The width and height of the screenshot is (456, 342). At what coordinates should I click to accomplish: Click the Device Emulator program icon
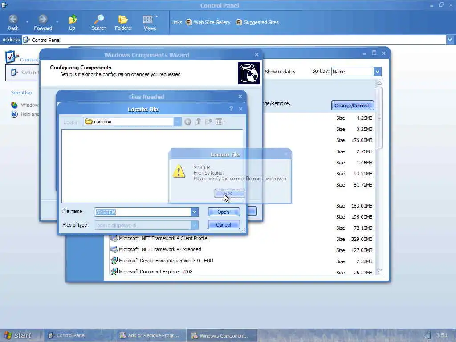[x=114, y=261]
